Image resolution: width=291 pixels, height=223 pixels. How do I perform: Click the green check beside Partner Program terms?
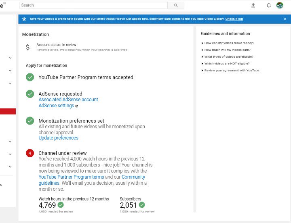[30, 77]
